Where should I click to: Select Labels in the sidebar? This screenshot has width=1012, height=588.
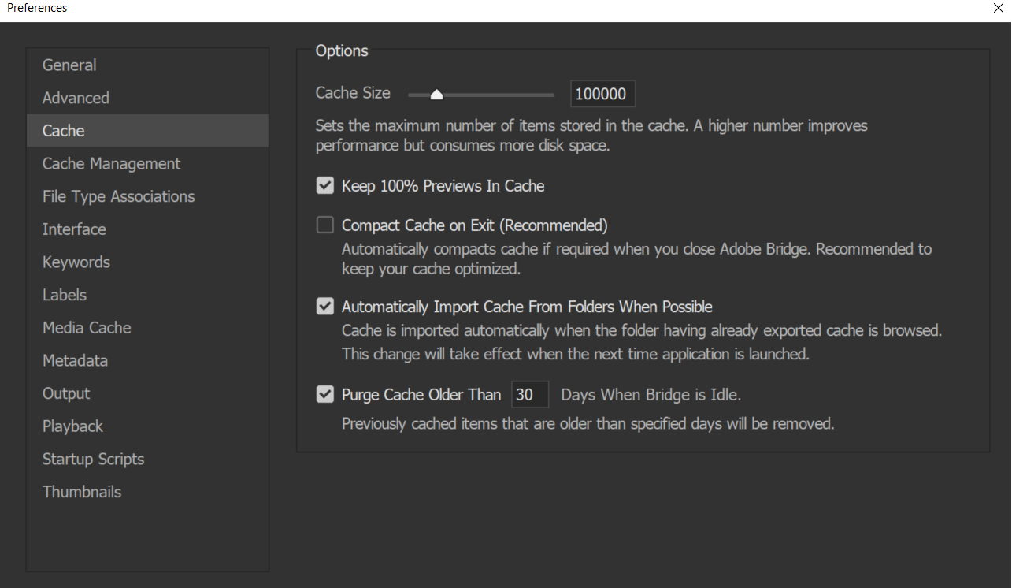coord(65,295)
